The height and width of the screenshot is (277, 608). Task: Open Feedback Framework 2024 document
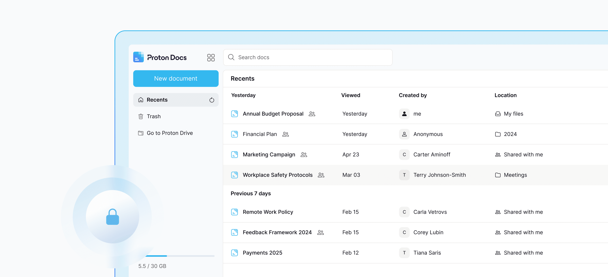coord(277,232)
